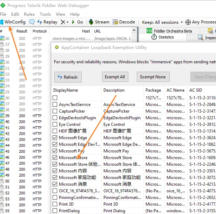Select lock icon of session 50
216x214 pixels.
pos(2,181)
